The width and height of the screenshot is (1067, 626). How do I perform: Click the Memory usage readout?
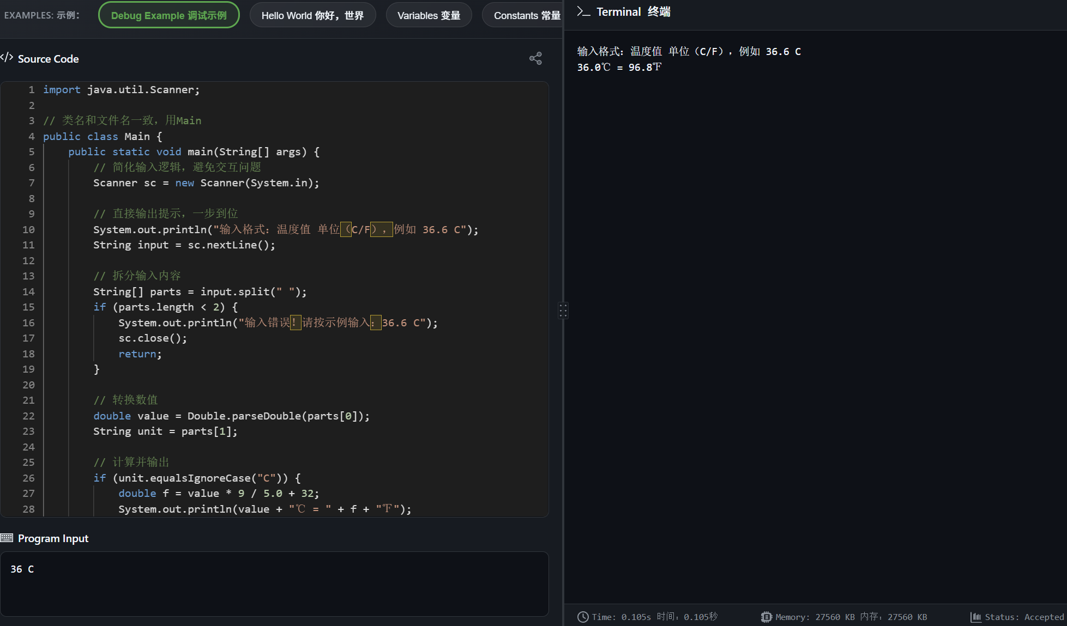coord(851,617)
